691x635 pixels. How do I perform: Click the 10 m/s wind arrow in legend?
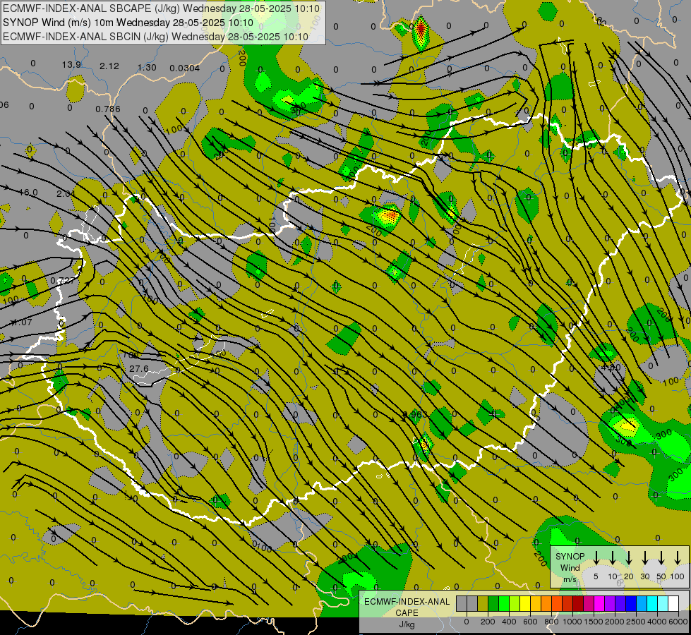(x=612, y=557)
